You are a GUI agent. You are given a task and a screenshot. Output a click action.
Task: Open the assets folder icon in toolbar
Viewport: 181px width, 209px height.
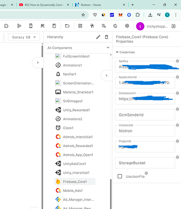pos(67,26)
